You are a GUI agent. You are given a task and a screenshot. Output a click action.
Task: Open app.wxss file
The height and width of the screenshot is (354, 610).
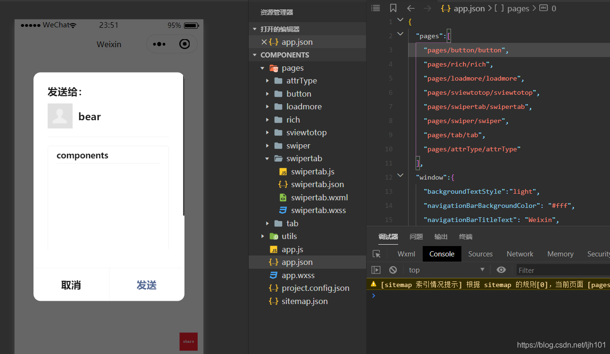298,275
